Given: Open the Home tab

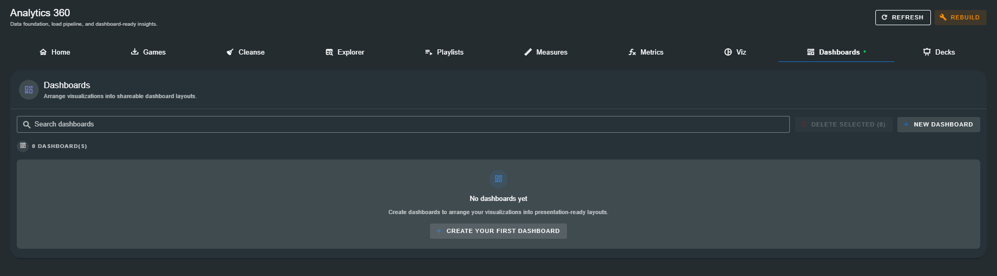Looking at the screenshot, I should (55, 52).
